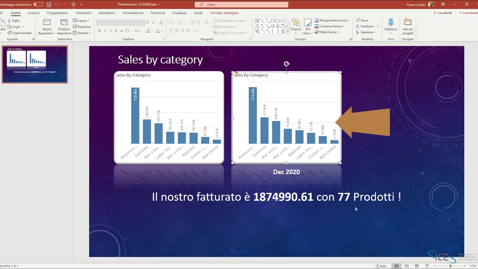Open Stili veloci gallery
The image size is (478, 269).
pyautogui.click(x=308, y=27)
